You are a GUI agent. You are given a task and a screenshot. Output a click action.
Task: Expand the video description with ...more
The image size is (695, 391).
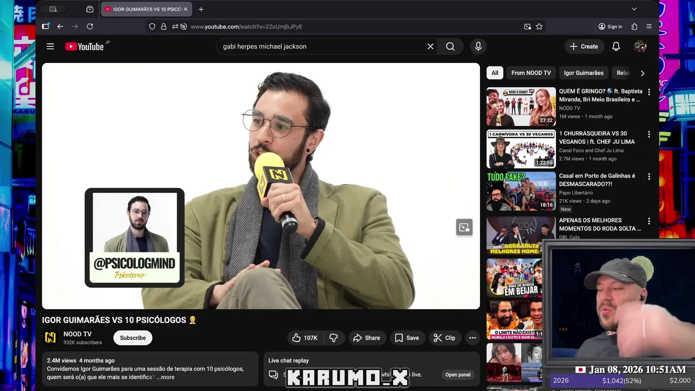(166, 377)
